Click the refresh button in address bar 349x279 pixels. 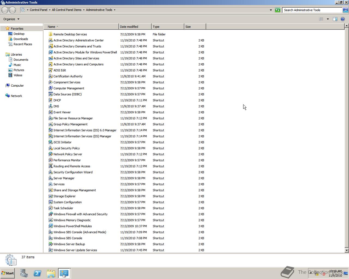pyautogui.click(x=278, y=10)
